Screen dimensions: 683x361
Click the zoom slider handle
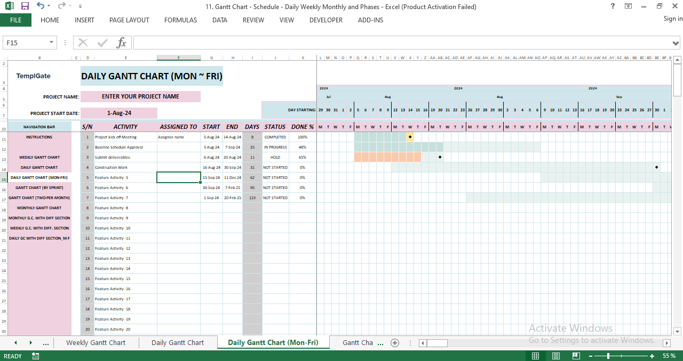click(609, 356)
